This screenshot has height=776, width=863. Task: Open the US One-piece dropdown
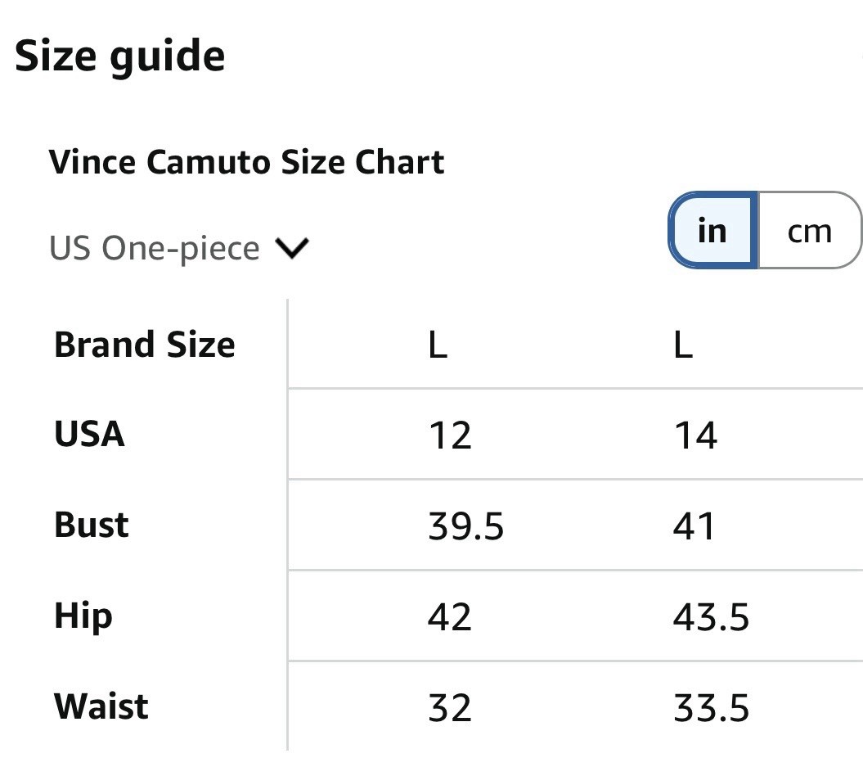(x=179, y=248)
